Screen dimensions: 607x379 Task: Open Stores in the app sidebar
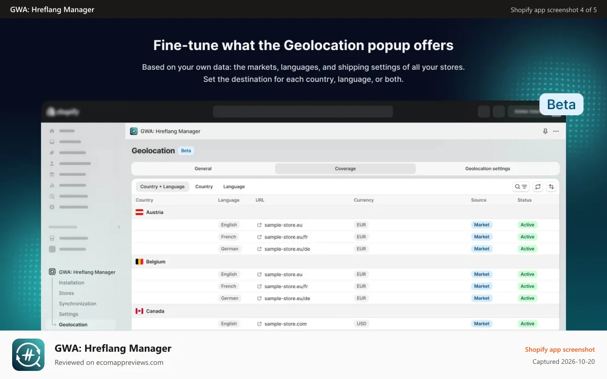coord(66,293)
